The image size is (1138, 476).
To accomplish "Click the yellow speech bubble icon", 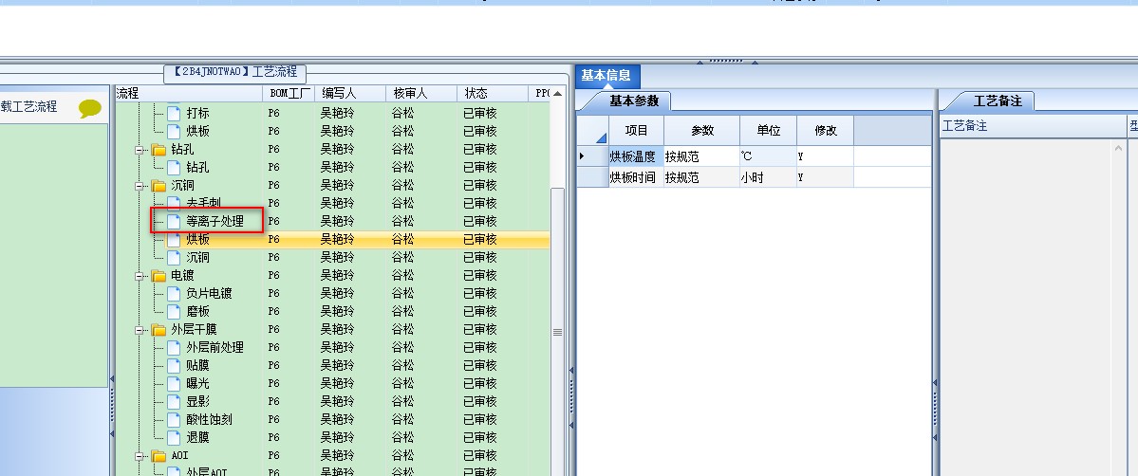I will point(90,109).
